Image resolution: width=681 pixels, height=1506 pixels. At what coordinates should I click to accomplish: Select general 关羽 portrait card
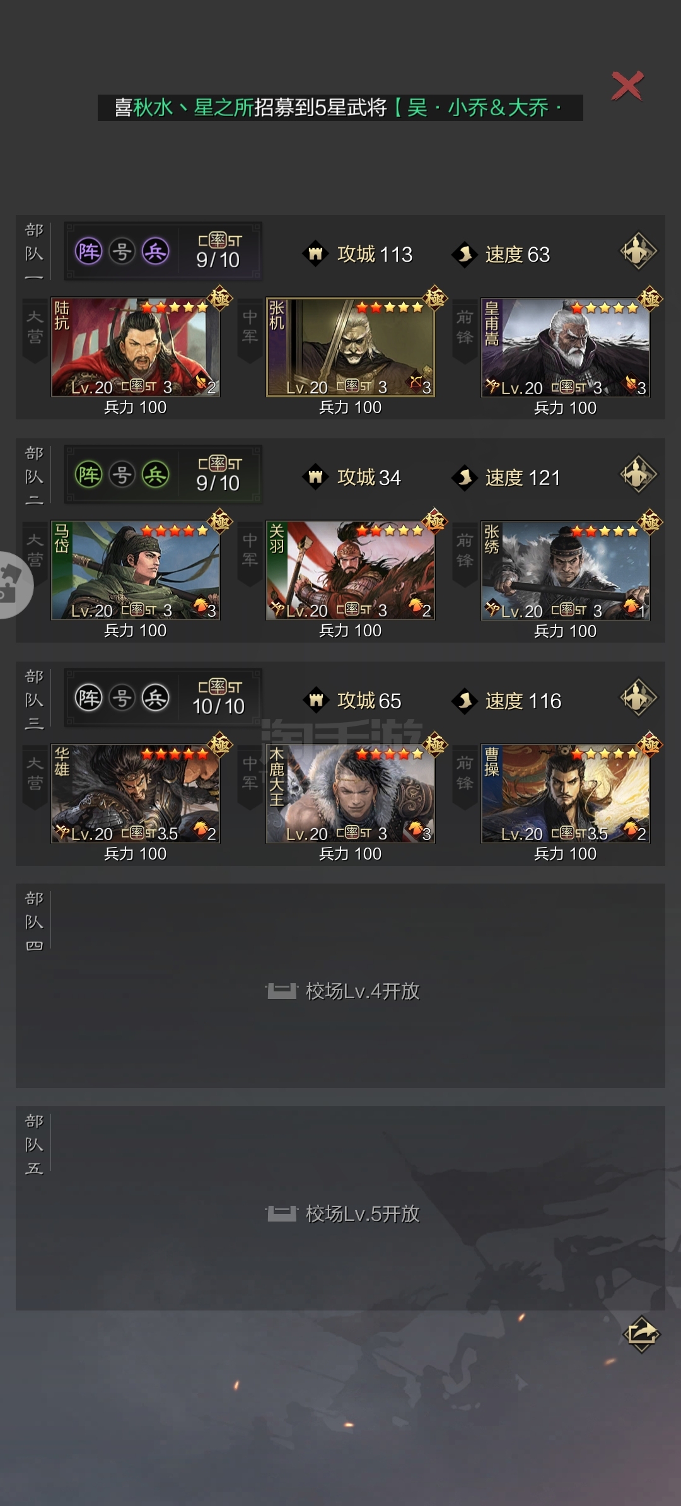351,570
